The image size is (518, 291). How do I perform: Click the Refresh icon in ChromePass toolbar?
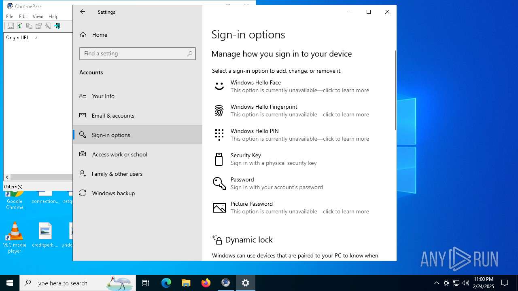(19, 26)
